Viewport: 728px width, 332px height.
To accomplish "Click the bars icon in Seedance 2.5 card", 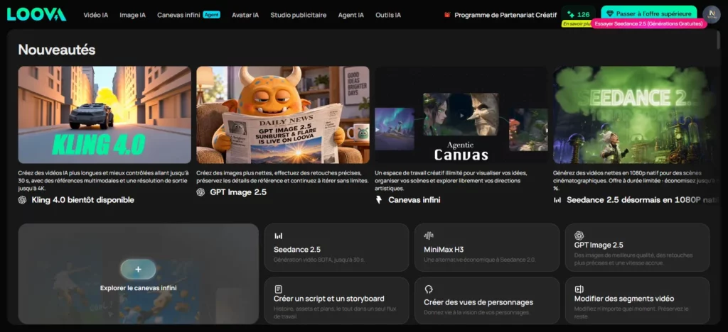I will tap(278, 236).
